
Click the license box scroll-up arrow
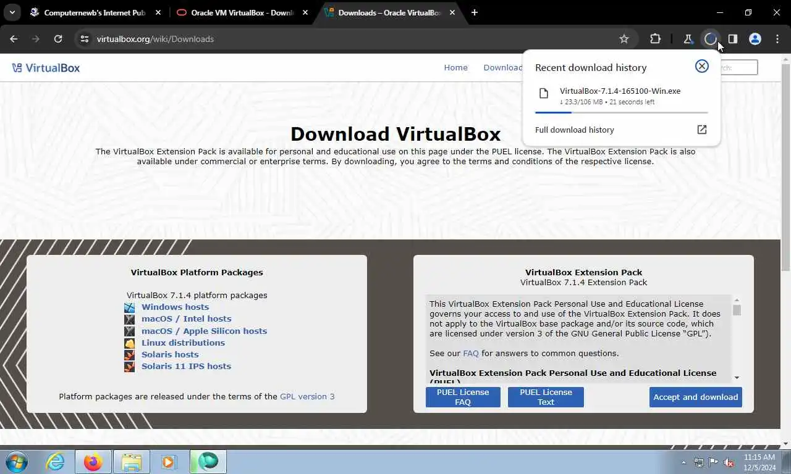737,300
